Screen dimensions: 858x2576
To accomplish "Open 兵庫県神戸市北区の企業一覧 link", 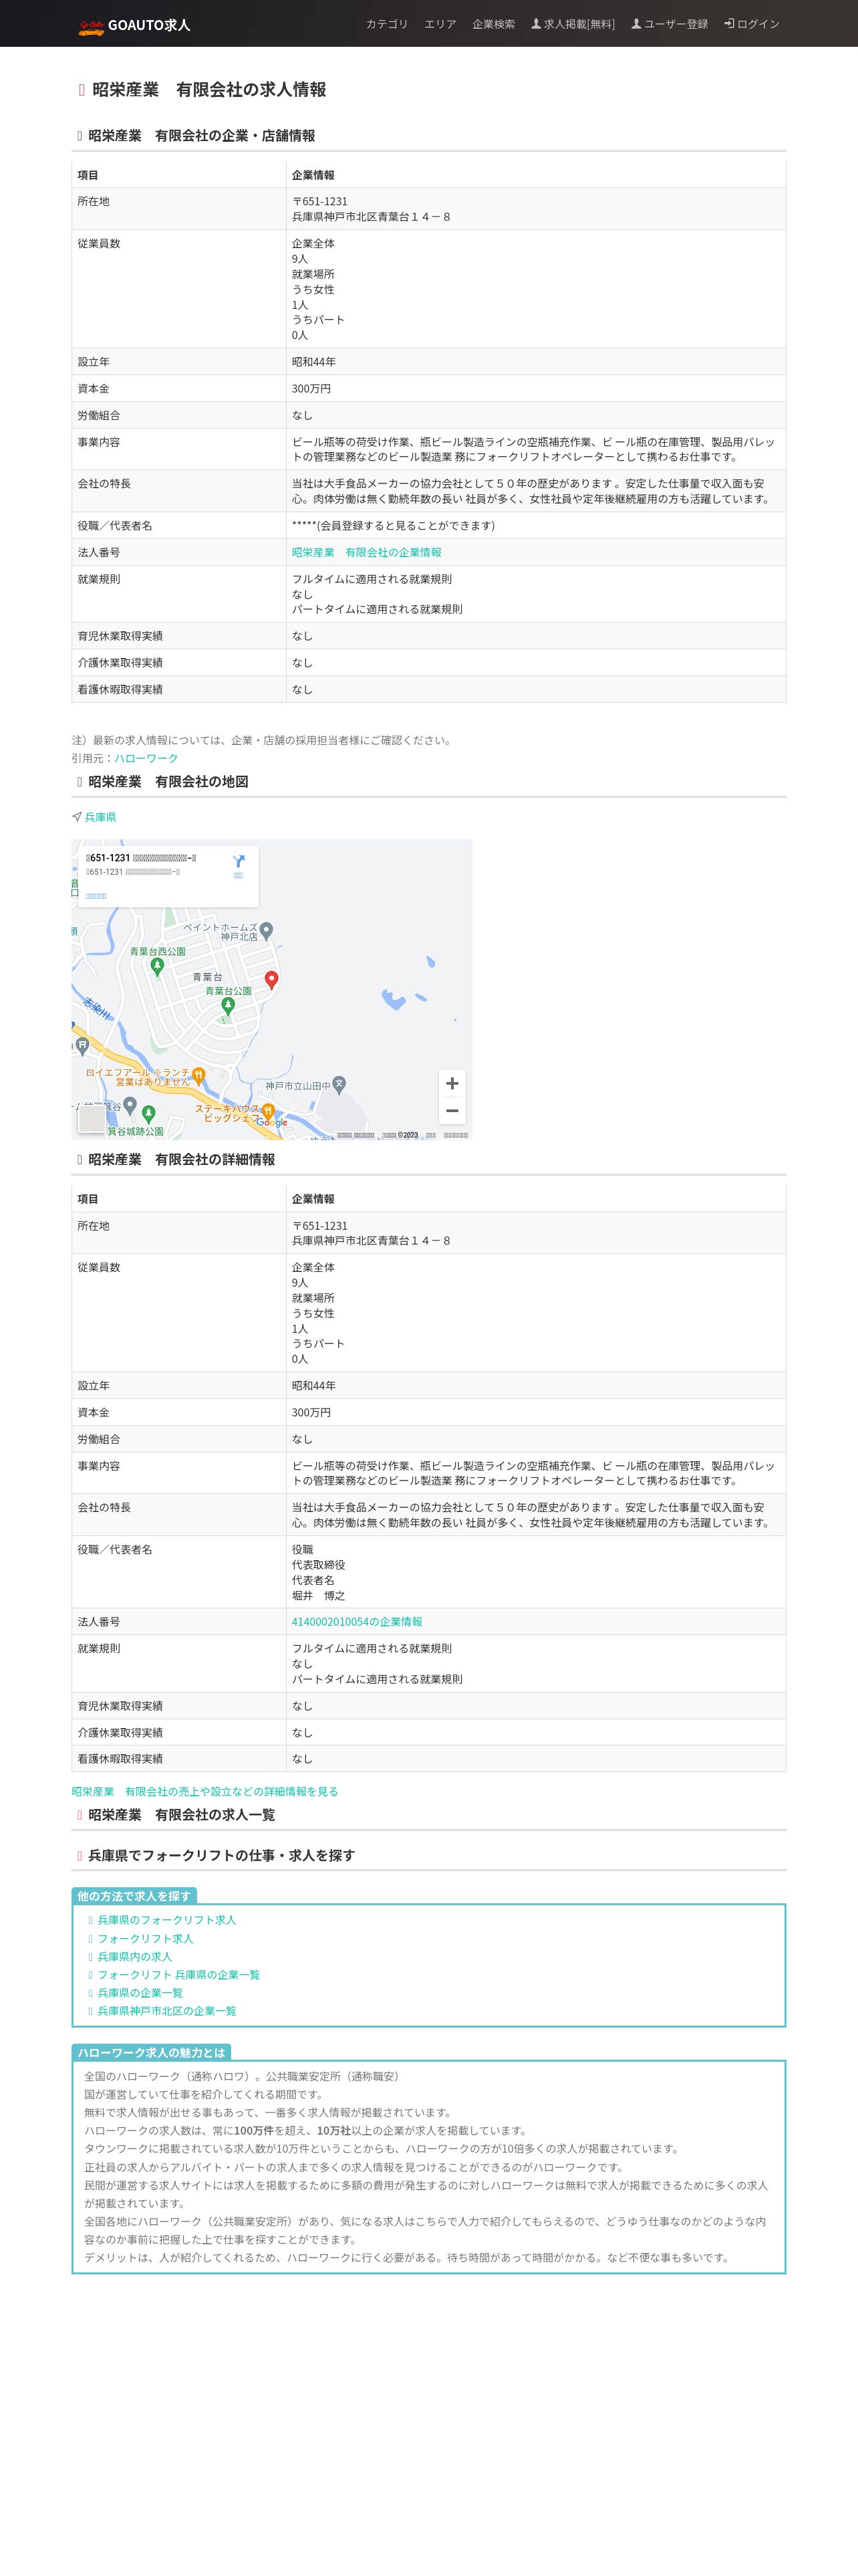I will point(167,2011).
